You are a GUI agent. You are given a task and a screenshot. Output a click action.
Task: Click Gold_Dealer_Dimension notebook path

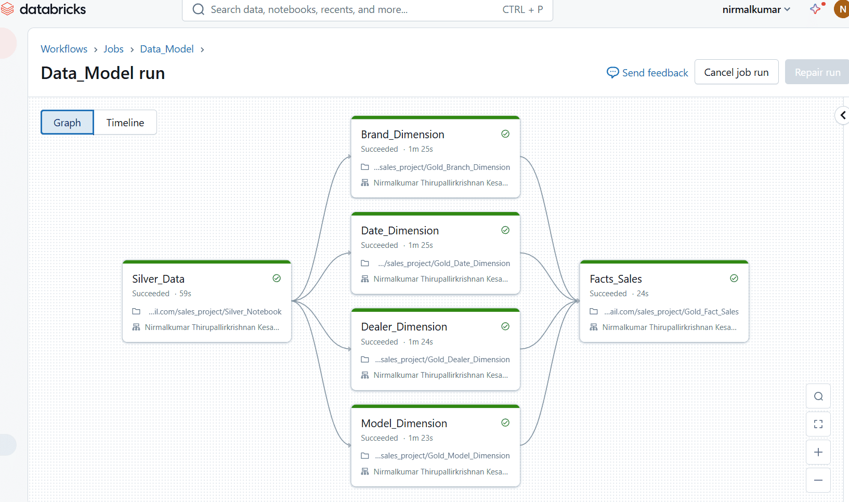442,360
